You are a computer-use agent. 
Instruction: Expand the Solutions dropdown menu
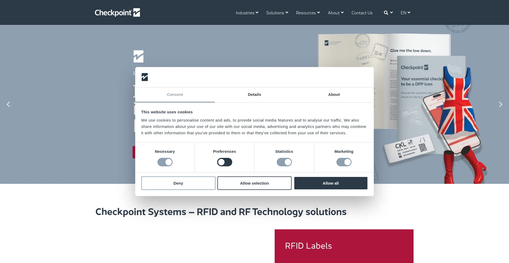point(277,13)
